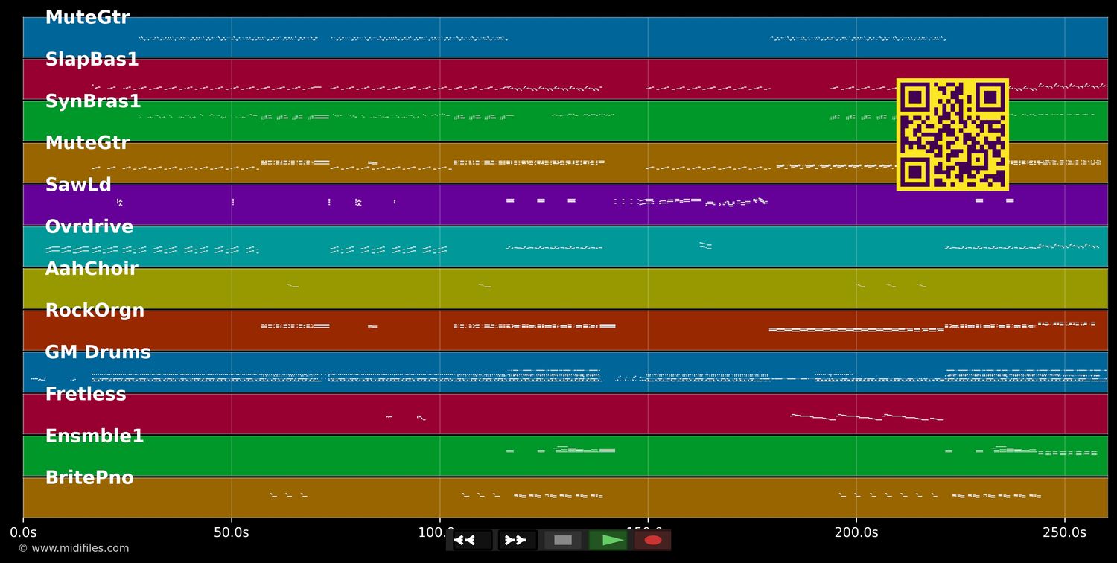Screen dimensions: 1117x563
Task: Click the rewind button
Action: (472, 540)
